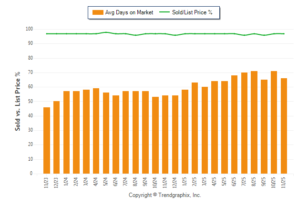Click the 7/24 x-axis date label

tap(126, 181)
